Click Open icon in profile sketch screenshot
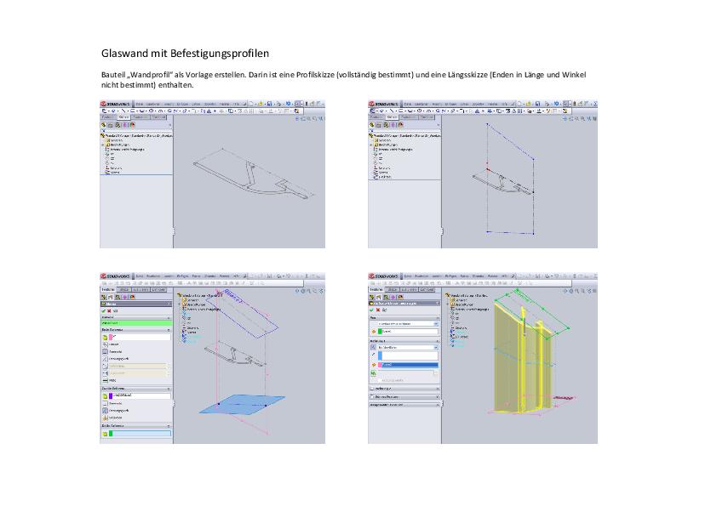Viewport: 717px width, 506px height. coord(261,104)
